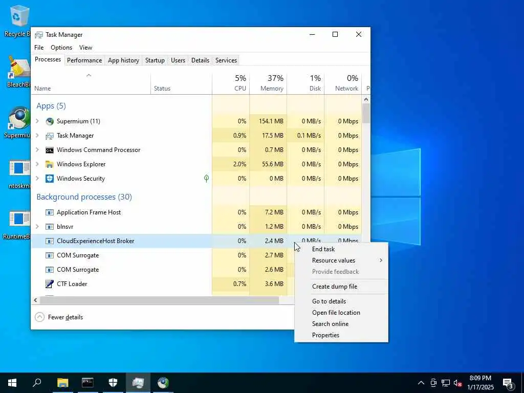Screen dimensions: 524x393
Task: Click the horizontal scrollbar thumb
Action: tap(160, 300)
